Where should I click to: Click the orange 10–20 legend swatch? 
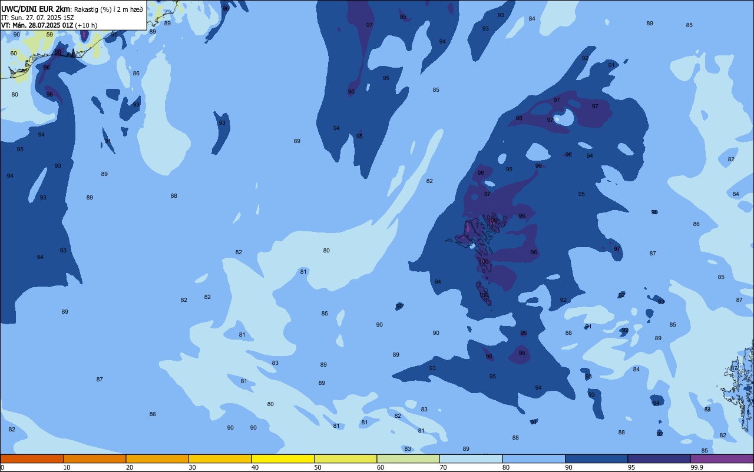pyautogui.click(x=94, y=458)
